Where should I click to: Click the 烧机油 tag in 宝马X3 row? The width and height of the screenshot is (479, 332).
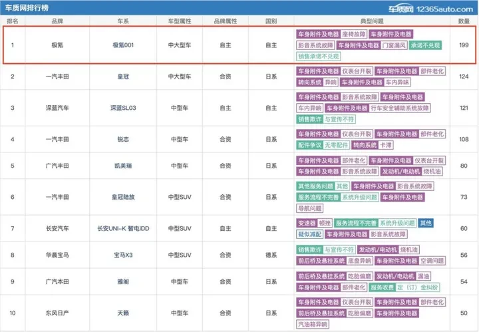tap(408, 250)
